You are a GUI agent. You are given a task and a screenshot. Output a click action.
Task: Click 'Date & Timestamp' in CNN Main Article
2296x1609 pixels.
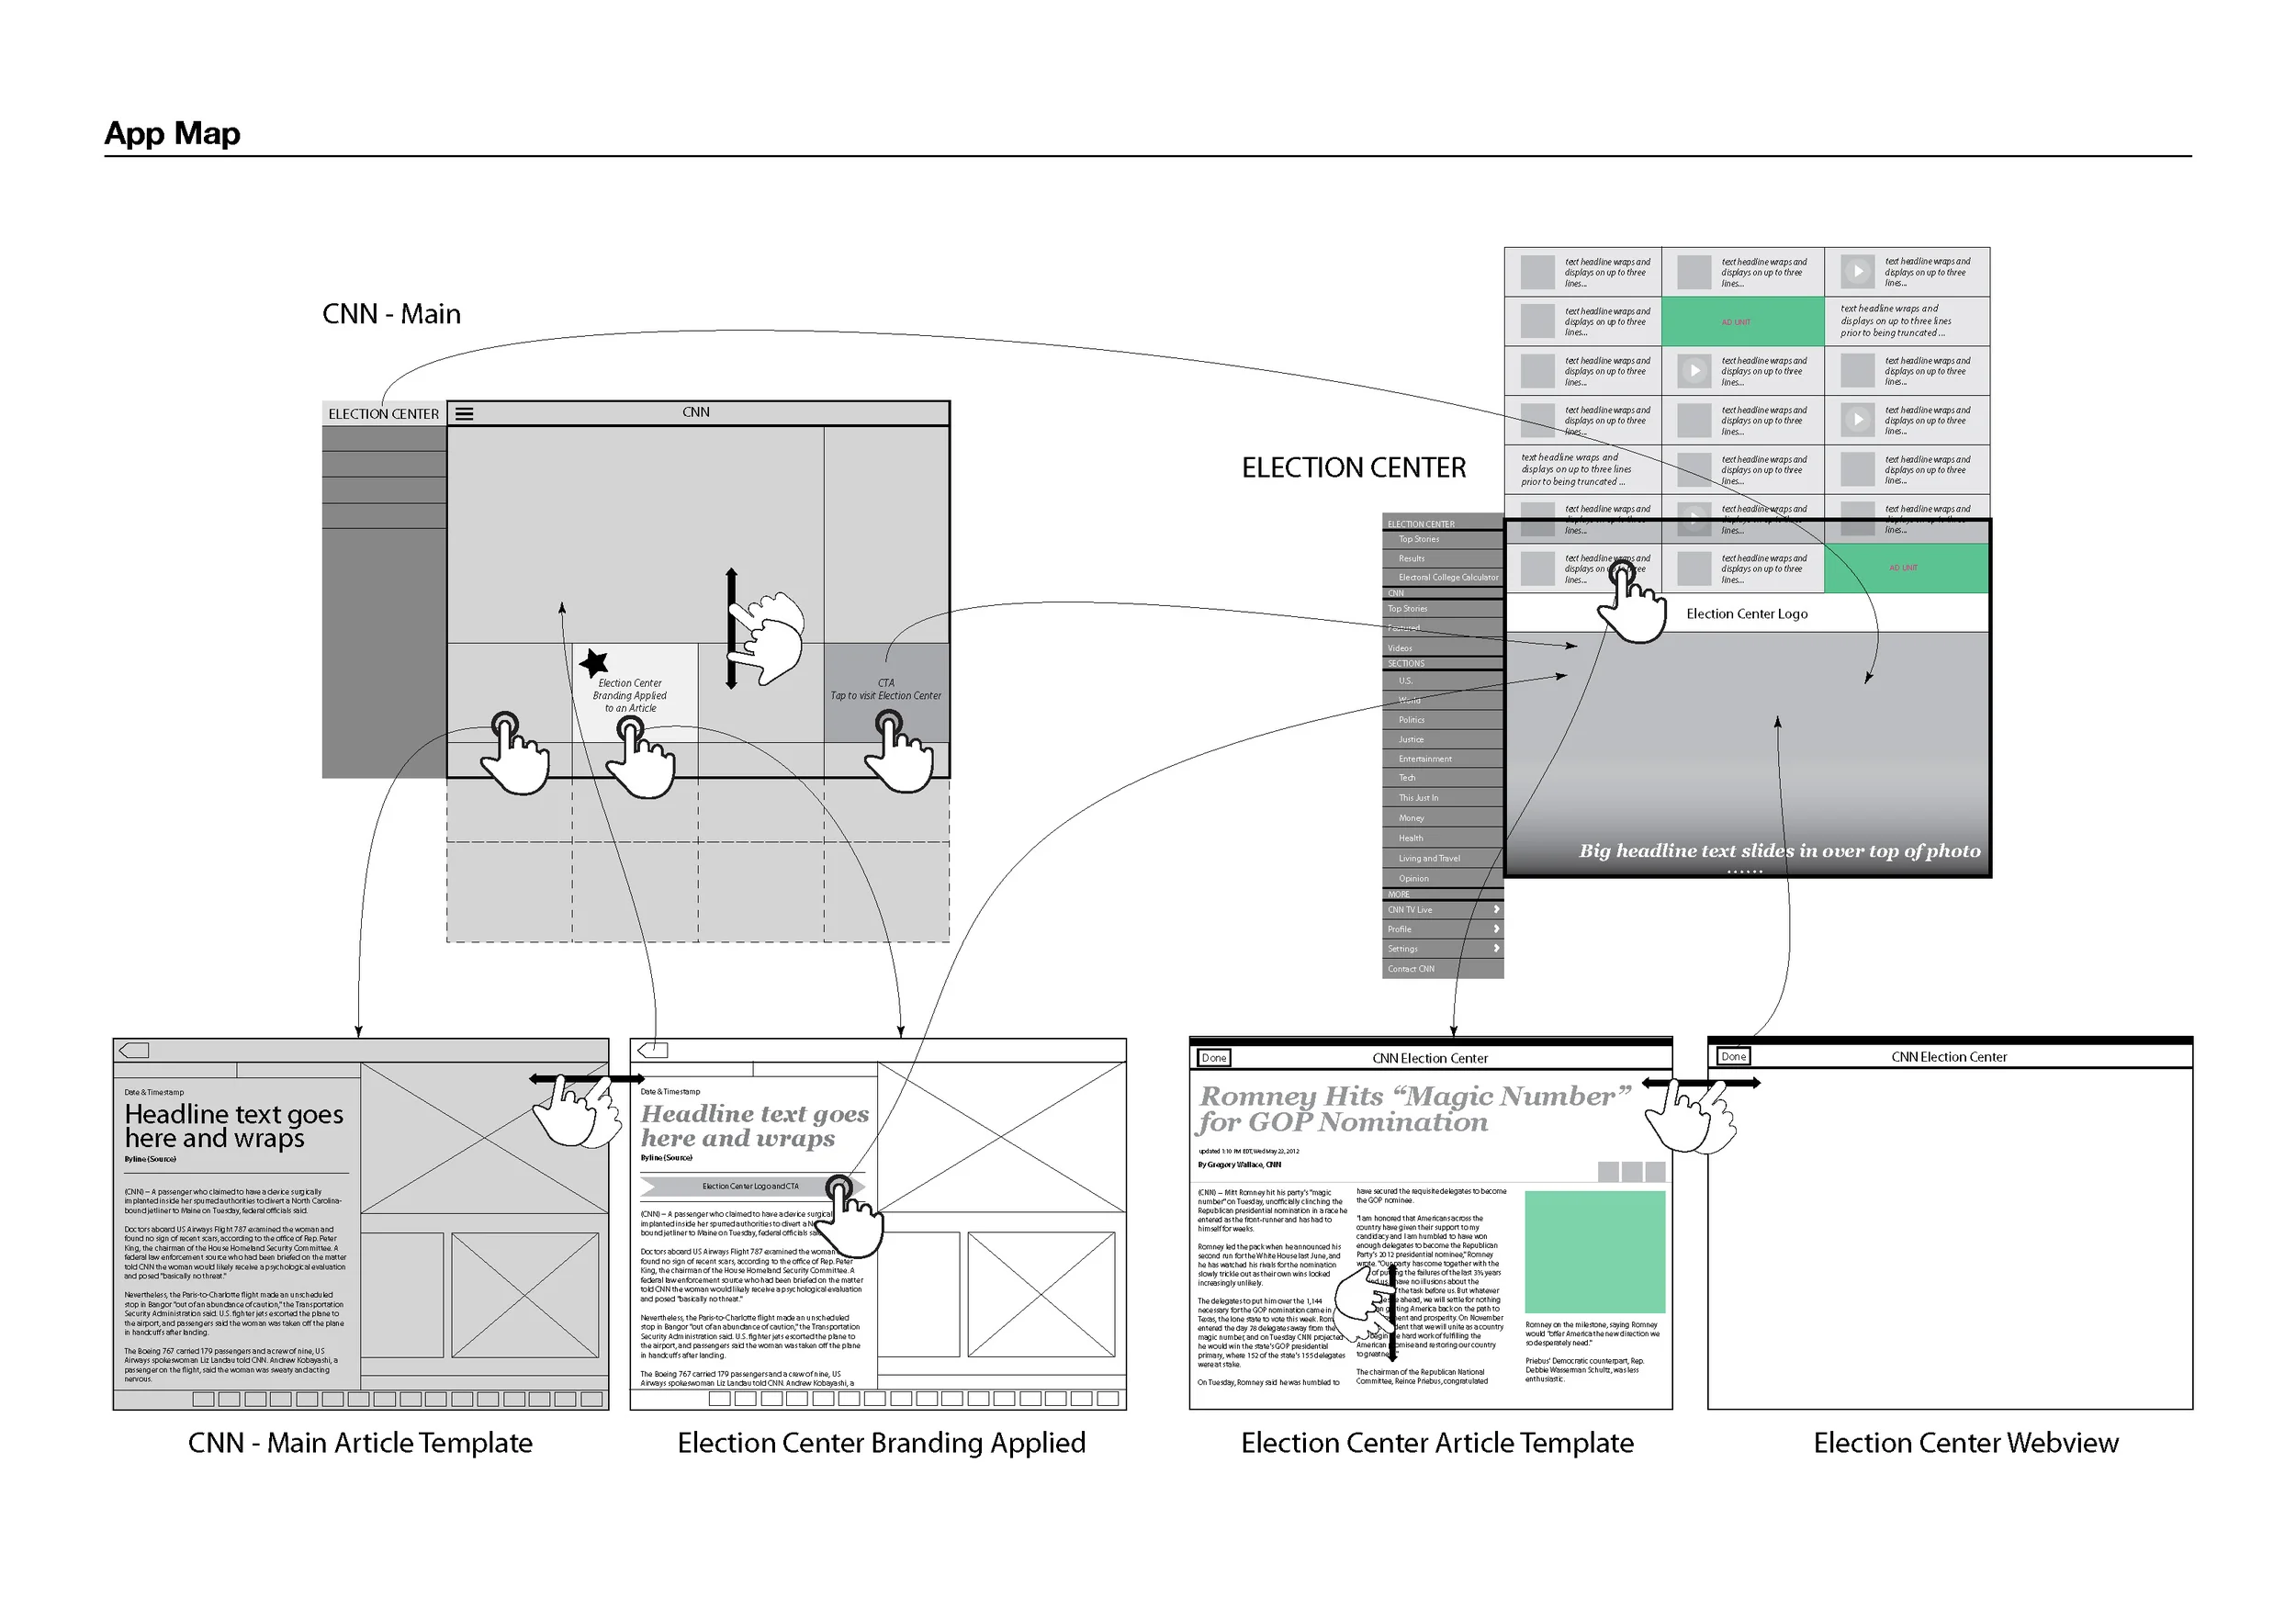pos(154,1092)
